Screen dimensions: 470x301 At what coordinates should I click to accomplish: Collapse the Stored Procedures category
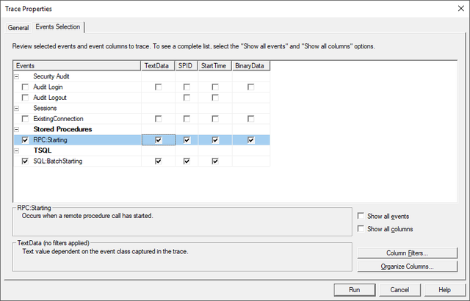[x=17, y=129]
